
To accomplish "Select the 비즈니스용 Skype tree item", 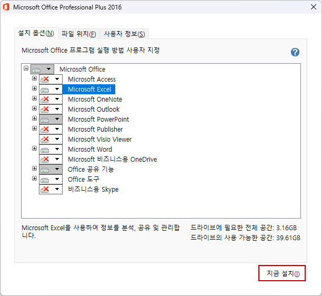I will pos(93,189).
